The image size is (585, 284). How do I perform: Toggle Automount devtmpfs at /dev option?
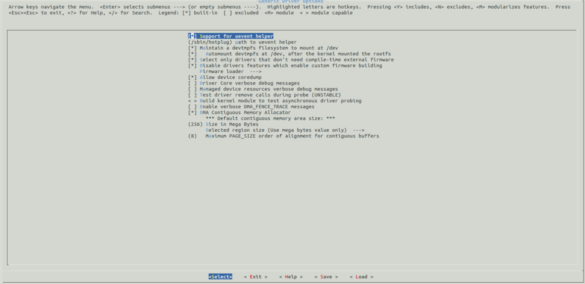coord(289,54)
